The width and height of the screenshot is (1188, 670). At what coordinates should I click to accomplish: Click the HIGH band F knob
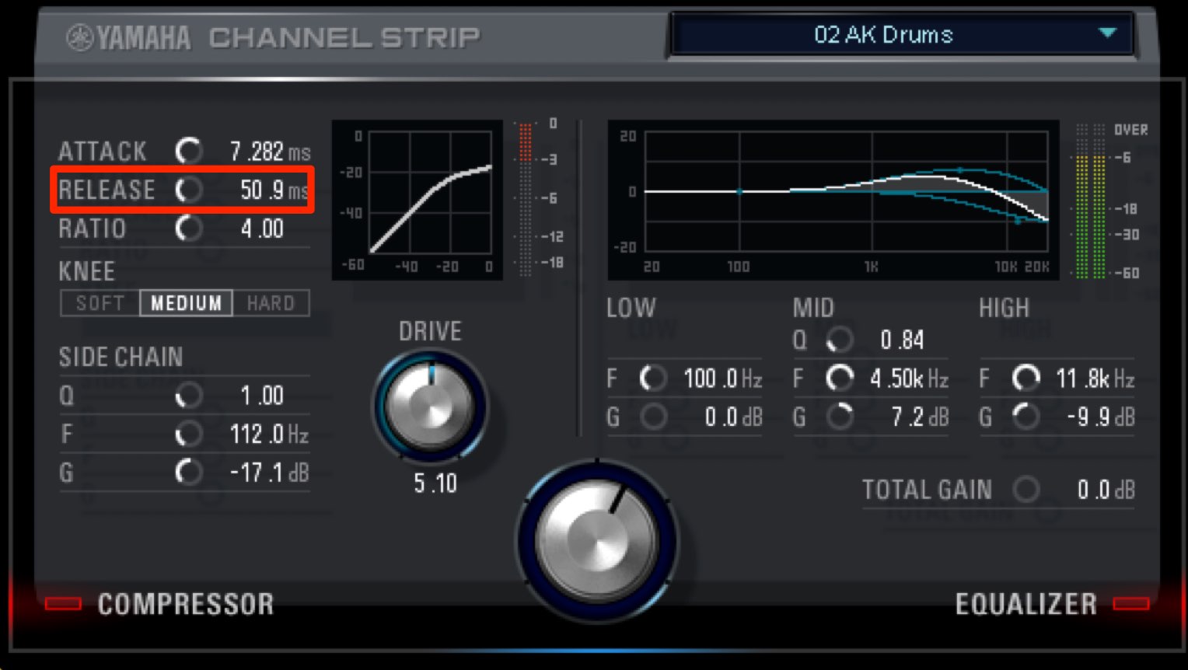(1026, 379)
